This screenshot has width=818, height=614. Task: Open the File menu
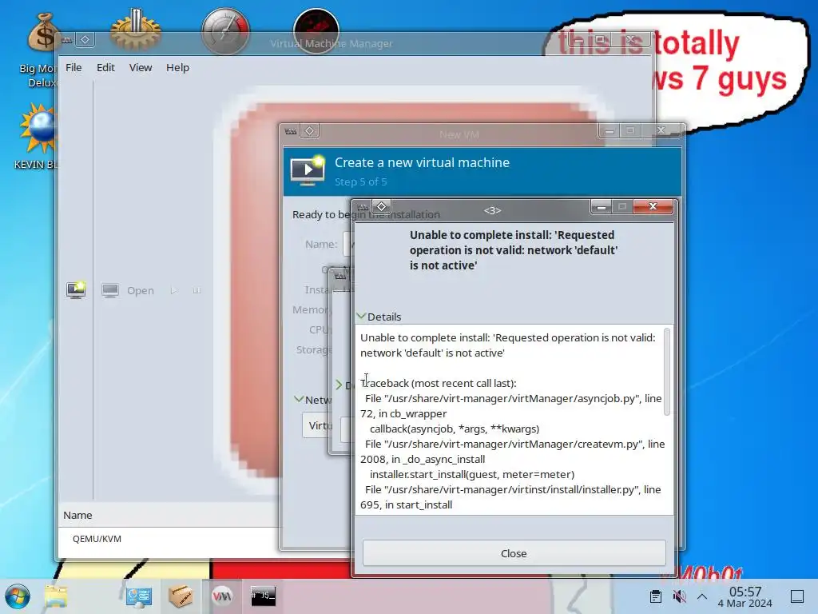[73, 67]
